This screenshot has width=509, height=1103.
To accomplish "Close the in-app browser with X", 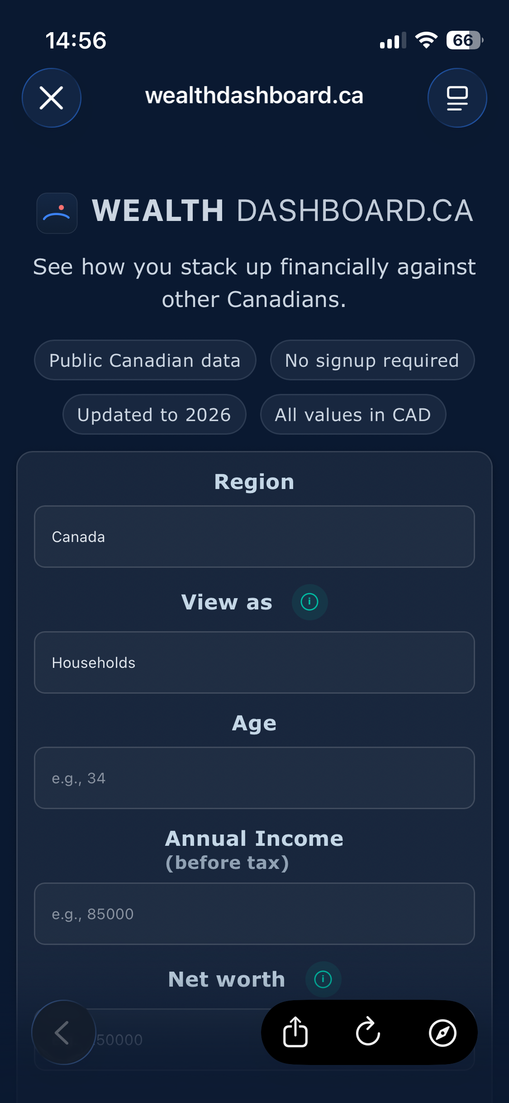I will (52, 98).
